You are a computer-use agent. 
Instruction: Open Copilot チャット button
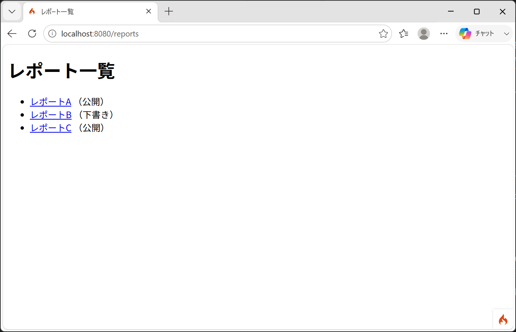click(477, 34)
